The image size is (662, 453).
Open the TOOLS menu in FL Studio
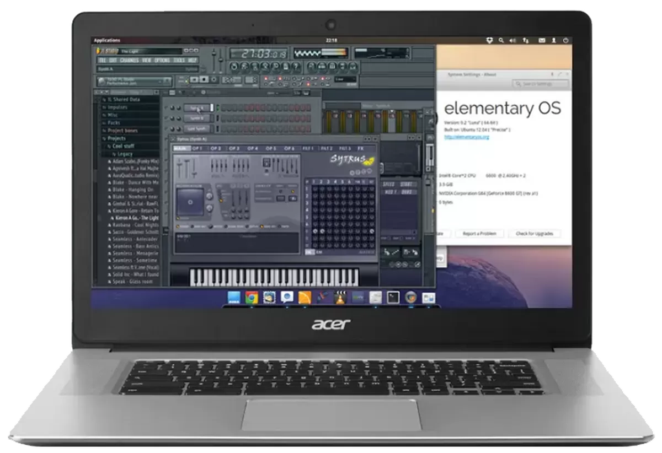click(x=179, y=60)
